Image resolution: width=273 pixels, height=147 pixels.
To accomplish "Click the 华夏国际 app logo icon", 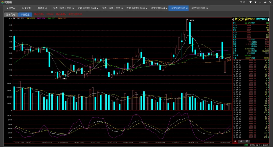I will point(2,3).
